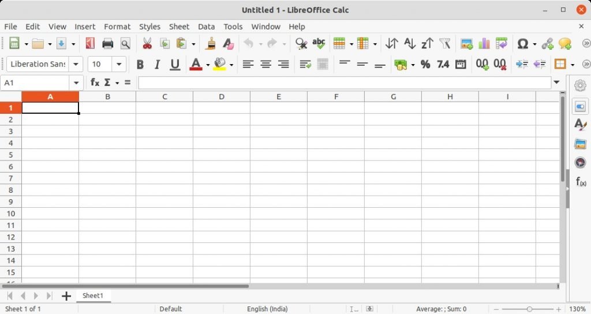591x314 pixels.
Task: Sort ascending (A-Z arrow down)
Action: coord(410,43)
